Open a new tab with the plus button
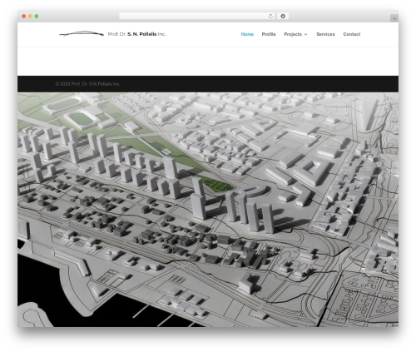 point(394,18)
